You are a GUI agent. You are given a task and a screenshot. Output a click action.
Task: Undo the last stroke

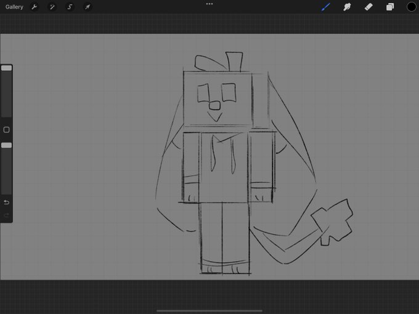coord(6,203)
